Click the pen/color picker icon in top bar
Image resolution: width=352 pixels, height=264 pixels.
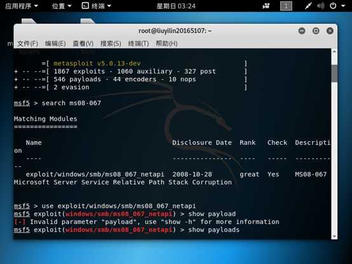[308, 6]
